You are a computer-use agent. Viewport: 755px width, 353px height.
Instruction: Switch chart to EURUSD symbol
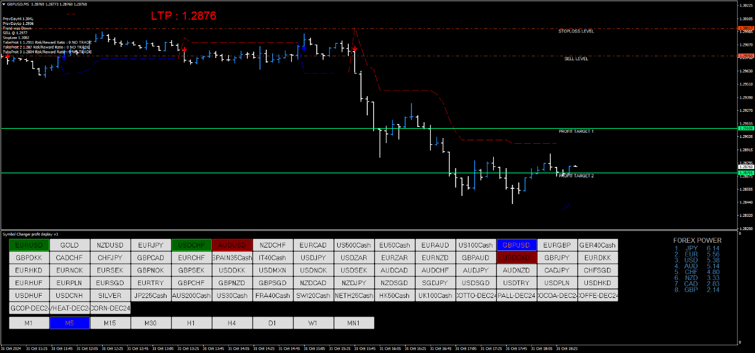(x=29, y=245)
